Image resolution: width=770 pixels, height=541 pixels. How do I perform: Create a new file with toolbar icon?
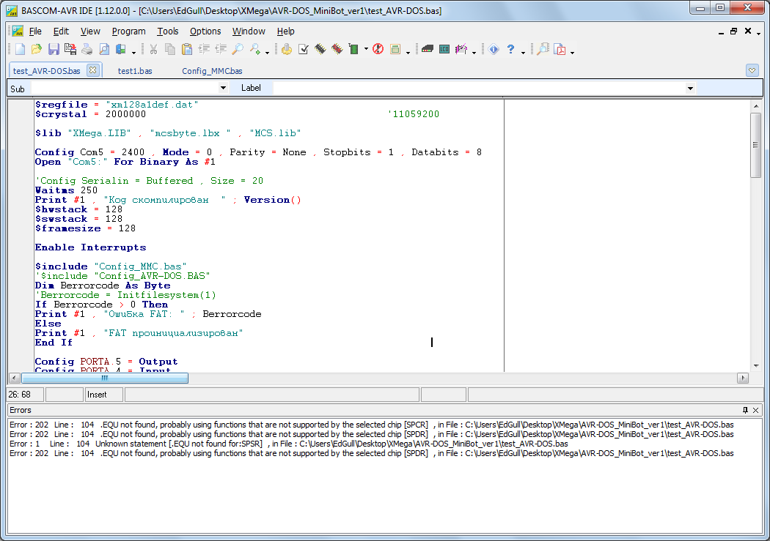(20, 49)
